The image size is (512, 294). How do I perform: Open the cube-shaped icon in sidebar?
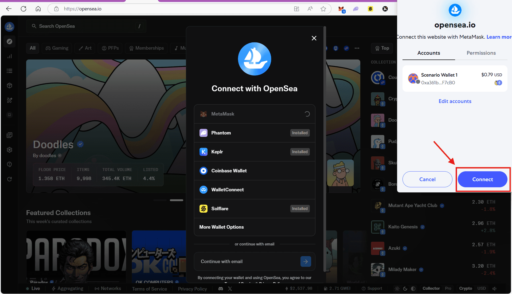pyautogui.click(x=9, y=86)
